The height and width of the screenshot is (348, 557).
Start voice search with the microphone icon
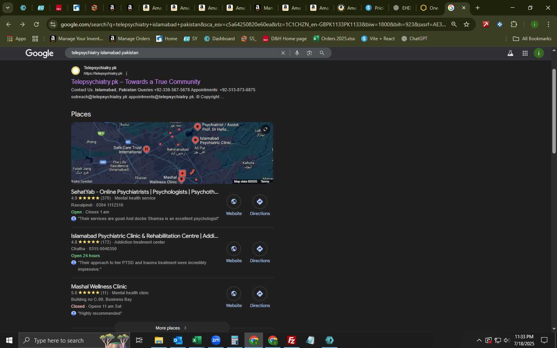(x=297, y=53)
